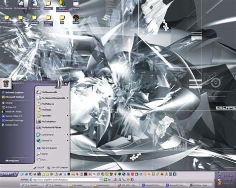Launch Microsoft Outlook from Start menu
The height and width of the screenshot is (188, 236).
pyautogui.click(x=13, y=97)
